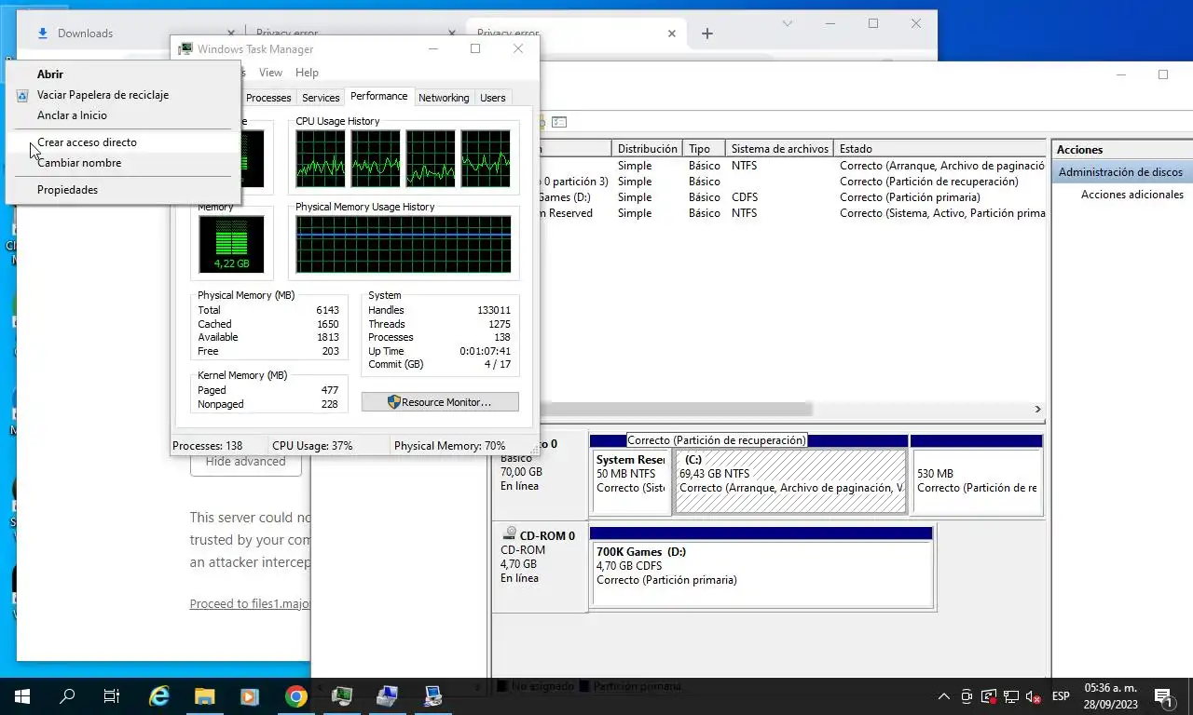
Task: Sort by Sistema de archivos column
Action: 780,149
